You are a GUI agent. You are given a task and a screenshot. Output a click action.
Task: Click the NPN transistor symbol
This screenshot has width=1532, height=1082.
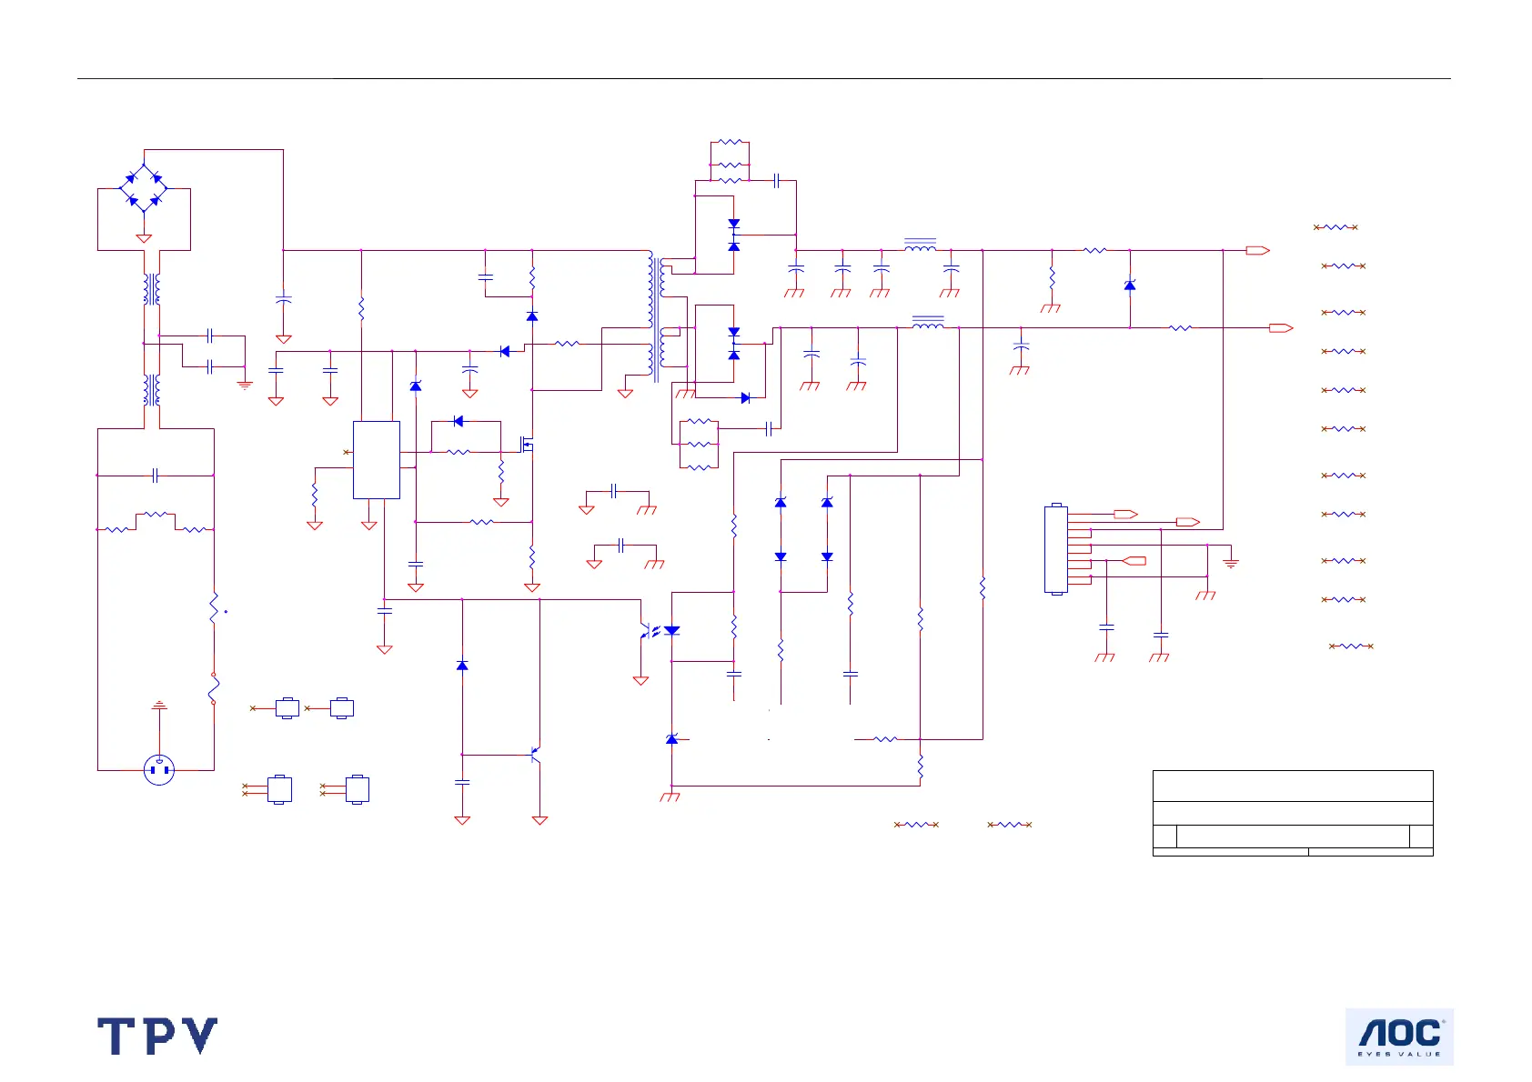click(x=535, y=755)
